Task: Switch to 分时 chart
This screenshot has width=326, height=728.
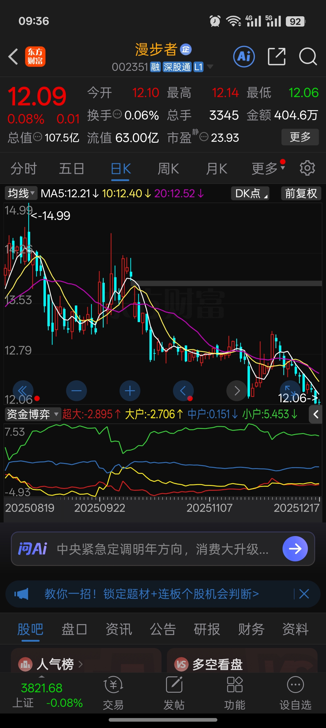Action: (24, 168)
